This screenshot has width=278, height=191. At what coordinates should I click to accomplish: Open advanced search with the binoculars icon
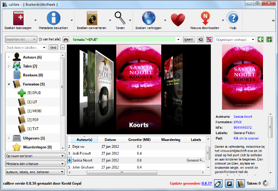(66, 40)
